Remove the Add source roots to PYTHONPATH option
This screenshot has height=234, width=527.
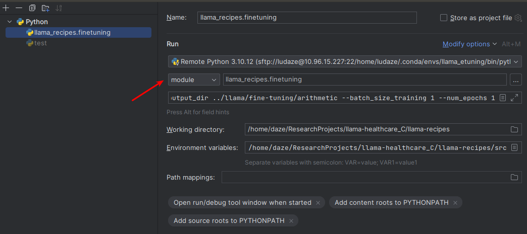coord(291,221)
